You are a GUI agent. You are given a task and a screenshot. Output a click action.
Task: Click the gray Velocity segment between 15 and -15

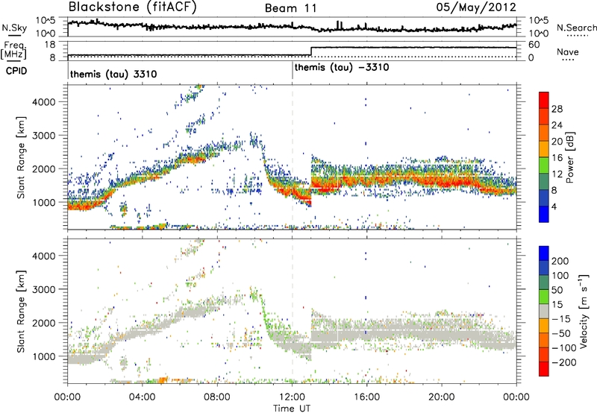[x=544, y=311]
